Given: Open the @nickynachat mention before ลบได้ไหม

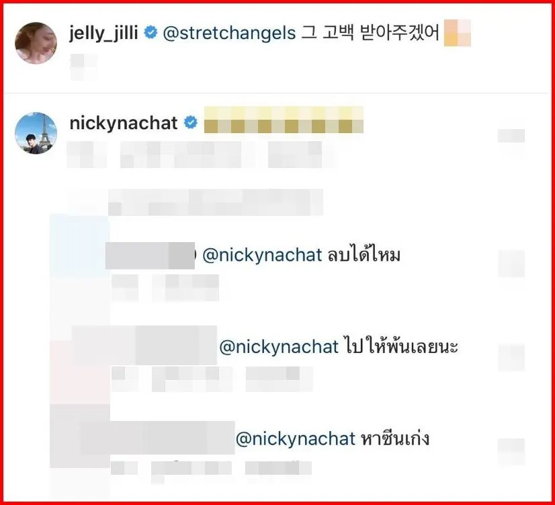Looking at the screenshot, I should 262,255.
